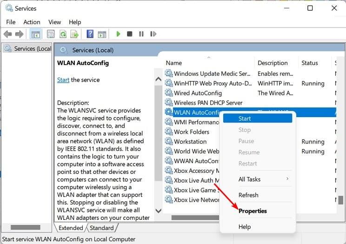Click the toolbar Refresh icon

pos(62,34)
